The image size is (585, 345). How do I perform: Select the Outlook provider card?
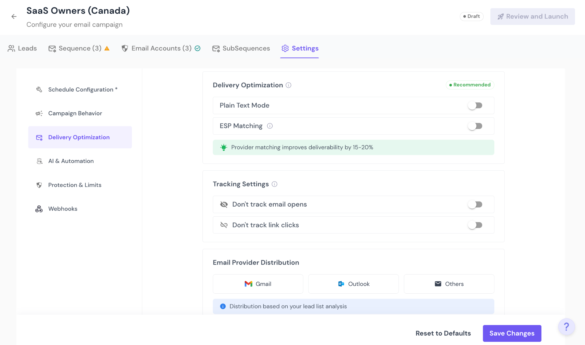pyautogui.click(x=353, y=284)
